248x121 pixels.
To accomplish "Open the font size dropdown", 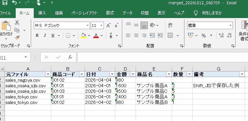I will point(101,26).
